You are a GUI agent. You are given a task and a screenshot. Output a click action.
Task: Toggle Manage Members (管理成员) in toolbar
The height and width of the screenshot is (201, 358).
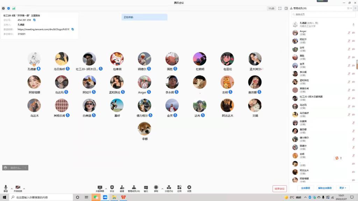pyautogui.click(x=134, y=188)
